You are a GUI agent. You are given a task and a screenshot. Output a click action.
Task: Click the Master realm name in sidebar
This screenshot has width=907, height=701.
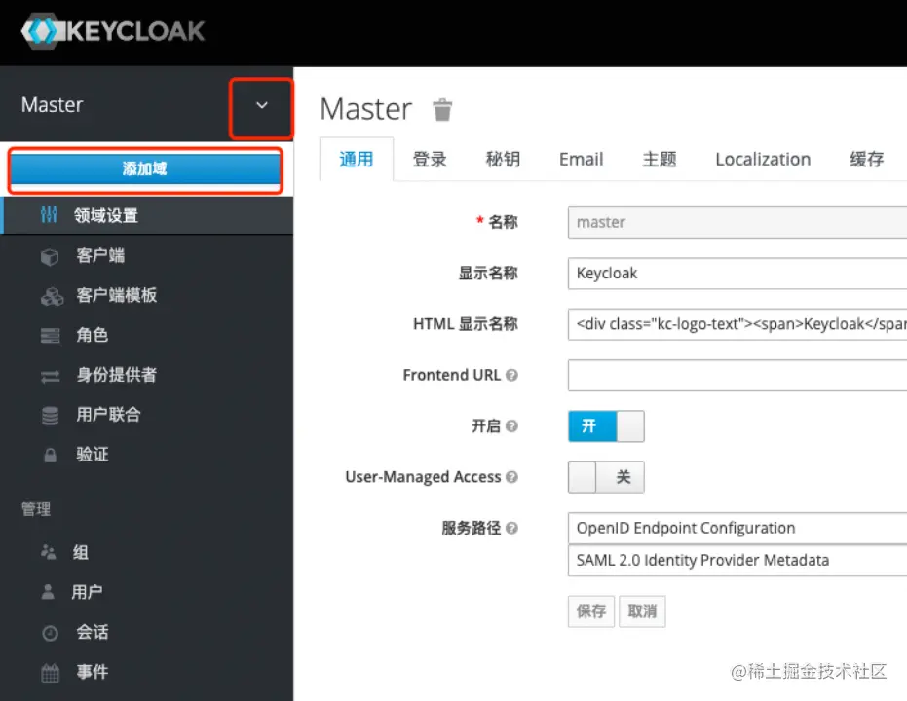coord(52,105)
